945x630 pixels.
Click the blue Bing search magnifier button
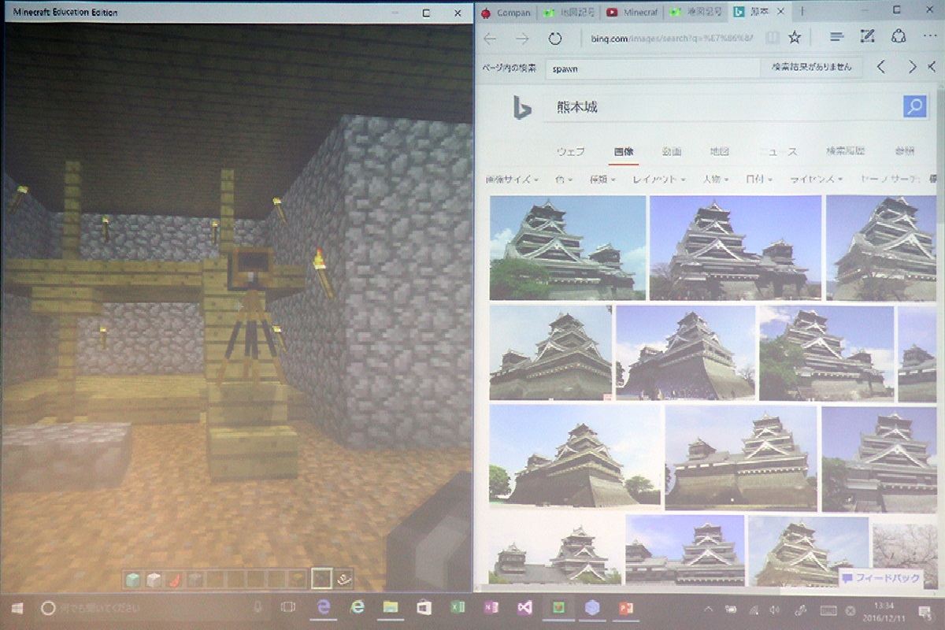coord(914,107)
